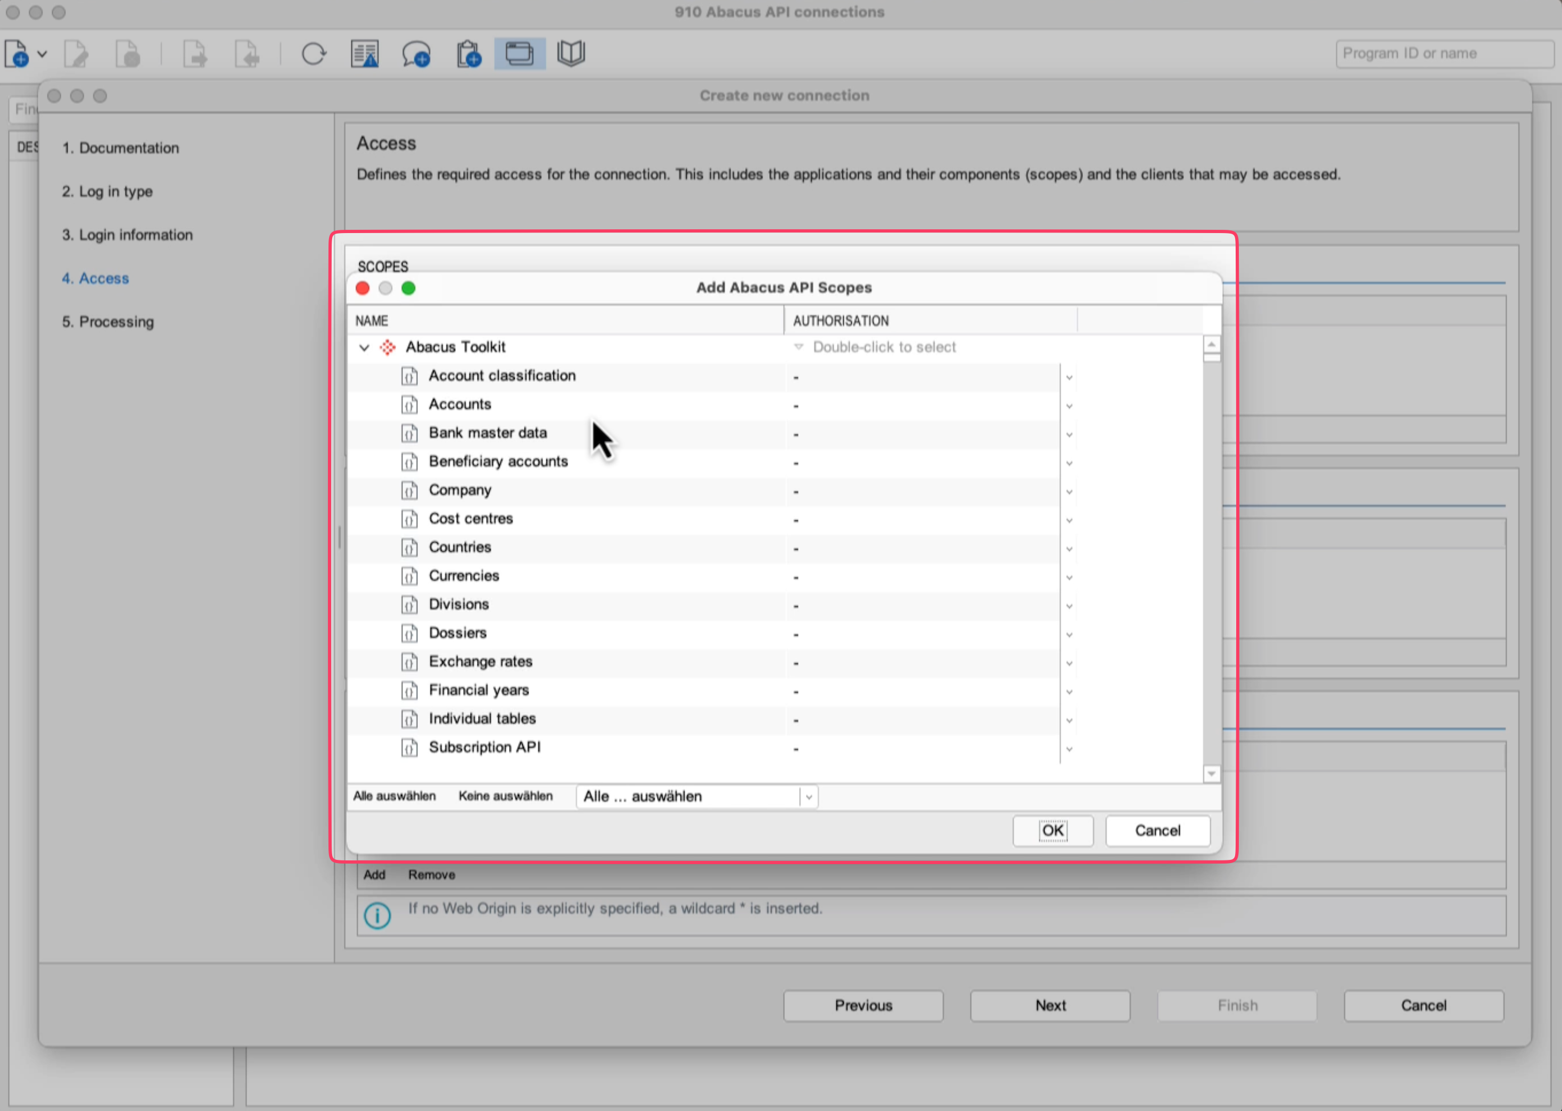Image resolution: width=1562 pixels, height=1111 pixels.
Task: Focus the Program ID or name search field
Action: click(1444, 53)
